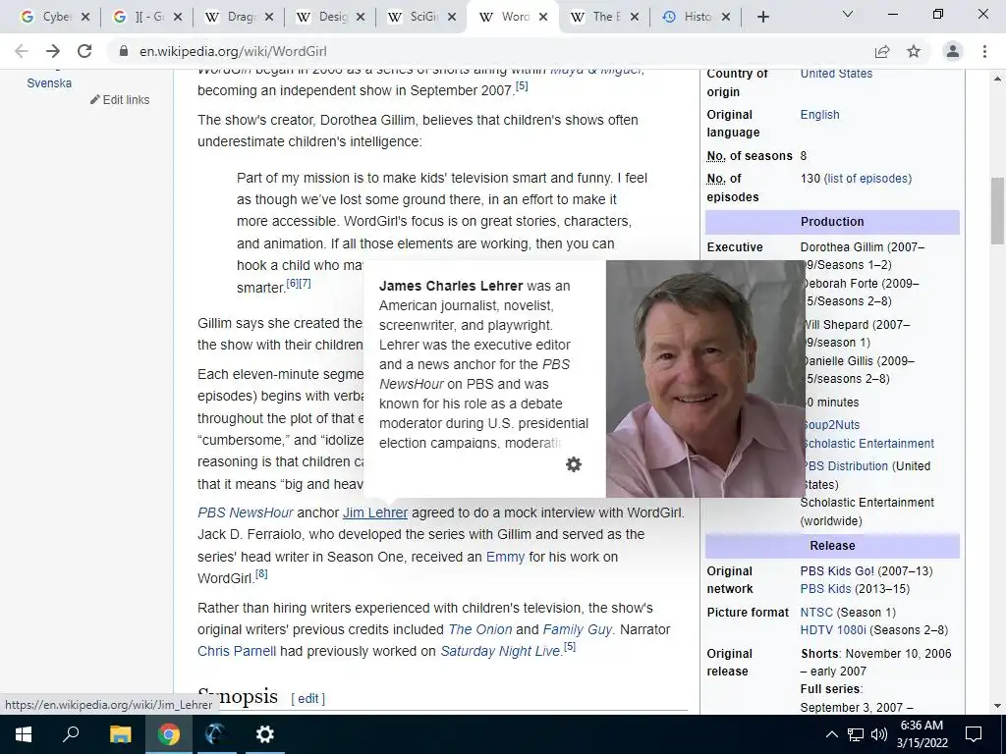Image resolution: width=1006 pixels, height=754 pixels.
Task: Close the 'SciGi' Wikipedia tab
Action: coord(452,18)
